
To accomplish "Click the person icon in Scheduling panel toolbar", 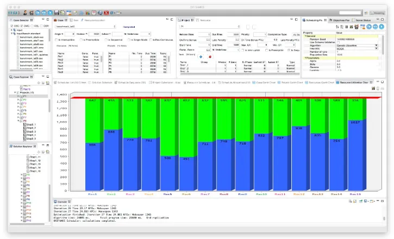I will point(357,27).
